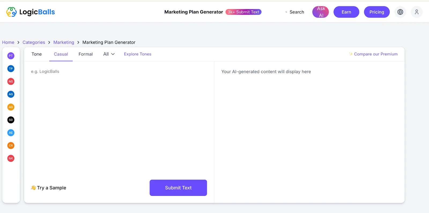Open the user account profile icon
The image size is (429, 213).
(417, 12)
